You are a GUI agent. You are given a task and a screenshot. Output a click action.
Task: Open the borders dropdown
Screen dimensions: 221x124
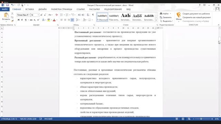(92, 20)
